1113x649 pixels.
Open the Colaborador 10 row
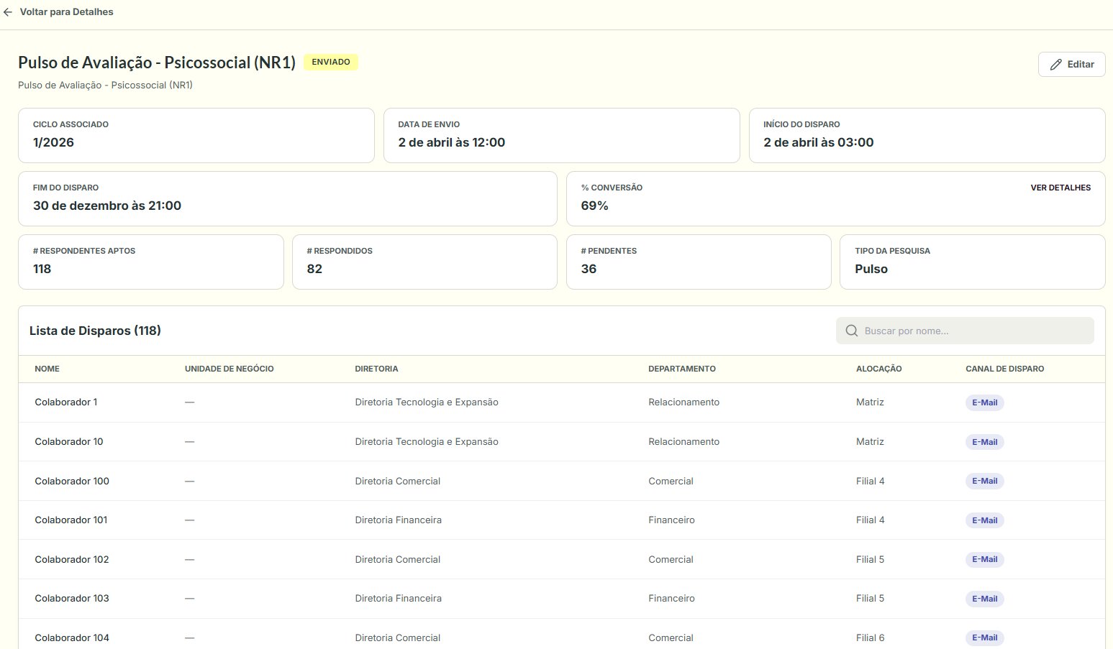pyautogui.click(x=561, y=441)
